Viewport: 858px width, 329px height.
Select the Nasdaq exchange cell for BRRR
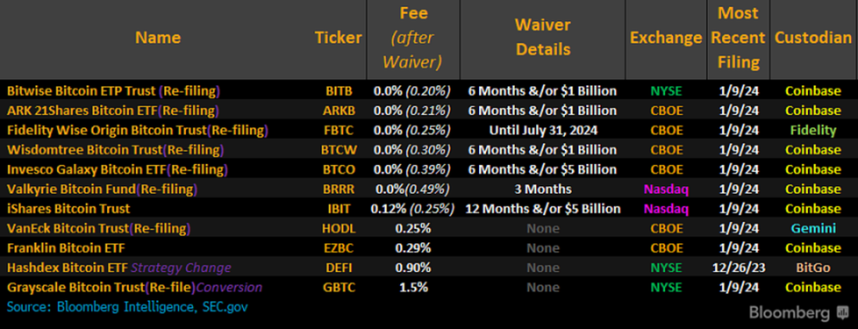point(666,189)
